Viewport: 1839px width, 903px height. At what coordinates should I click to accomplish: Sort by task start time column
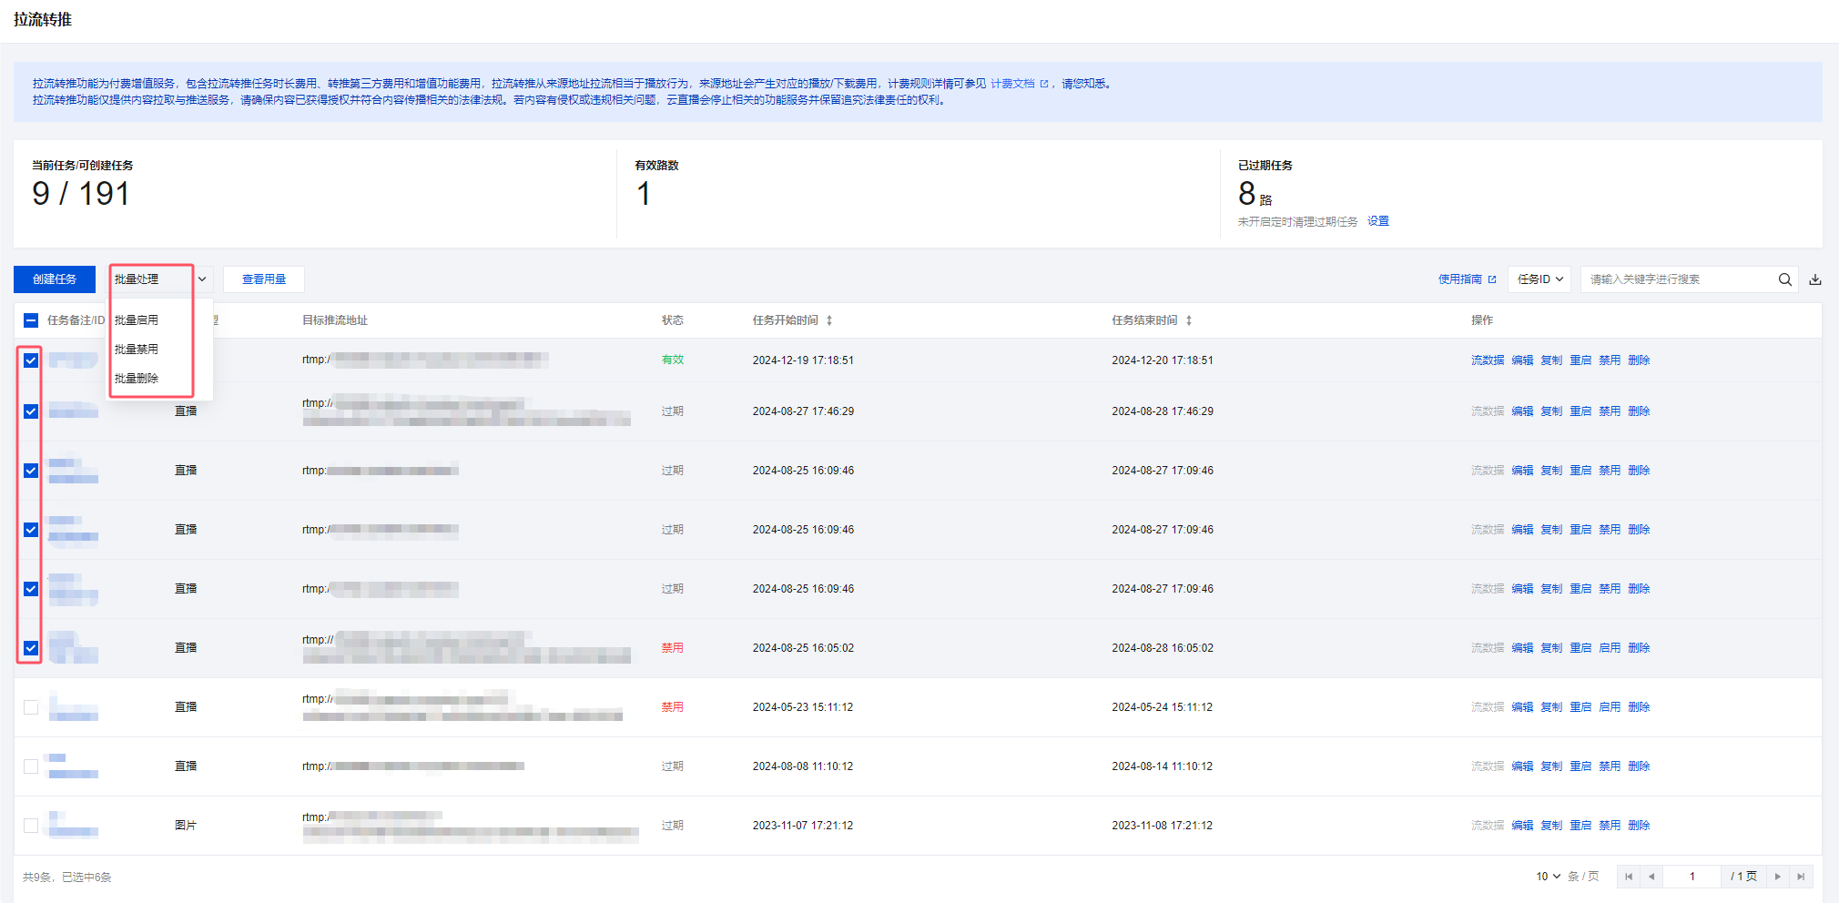[829, 320]
